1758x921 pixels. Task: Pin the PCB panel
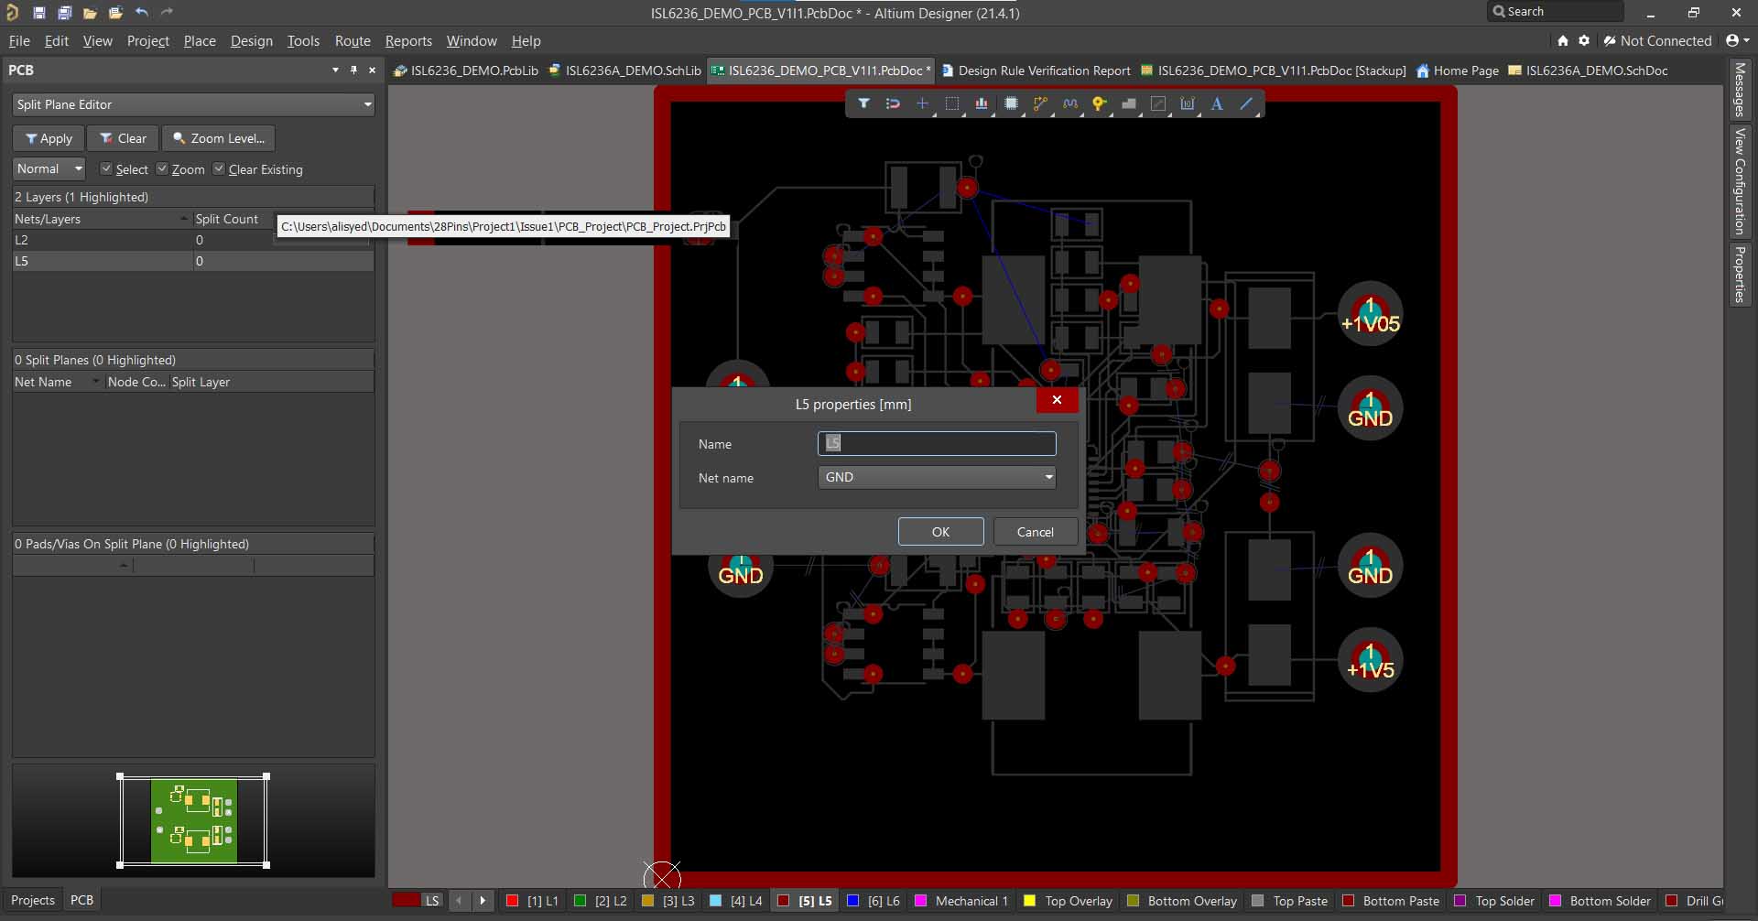pyautogui.click(x=353, y=70)
